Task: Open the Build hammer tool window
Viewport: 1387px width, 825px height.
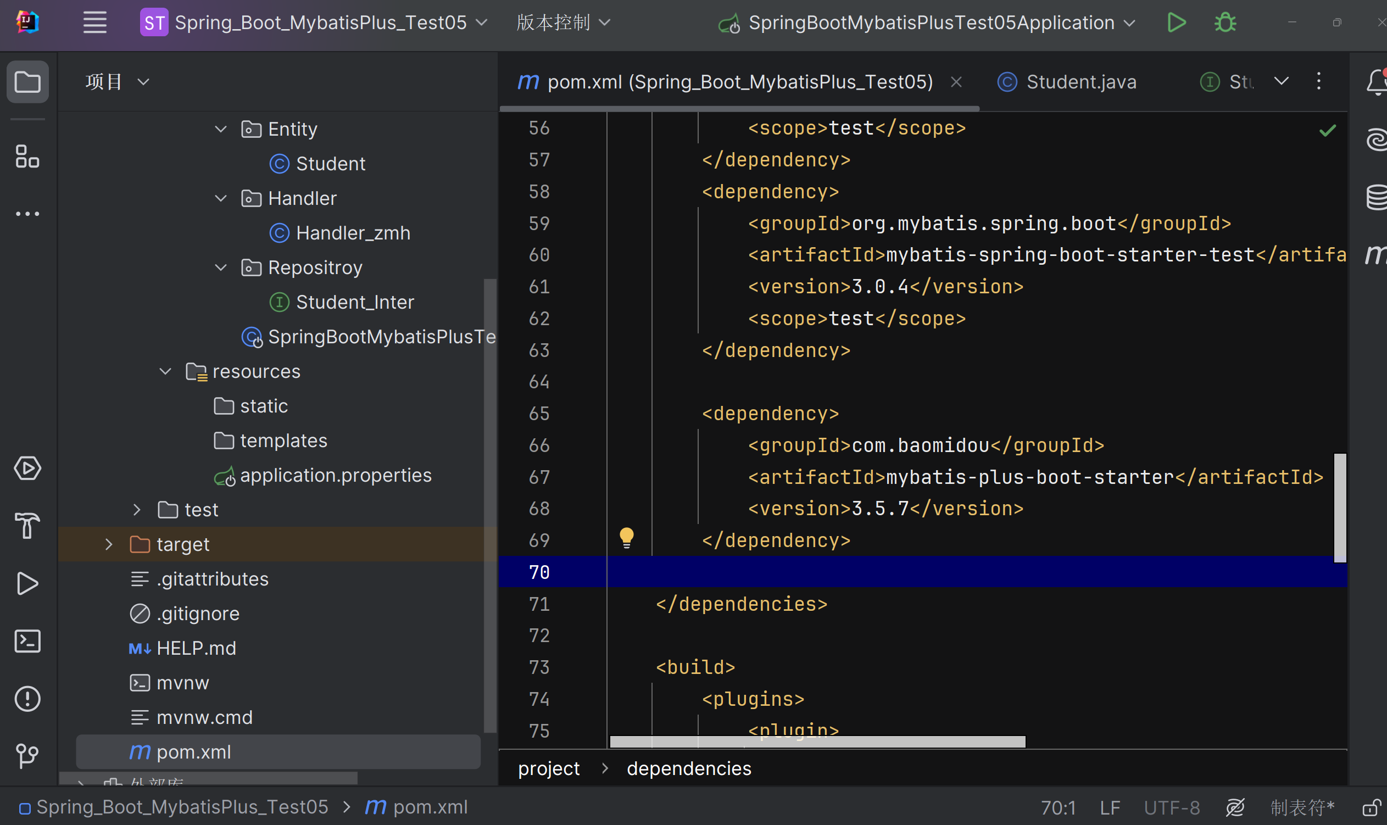Action: [27, 525]
